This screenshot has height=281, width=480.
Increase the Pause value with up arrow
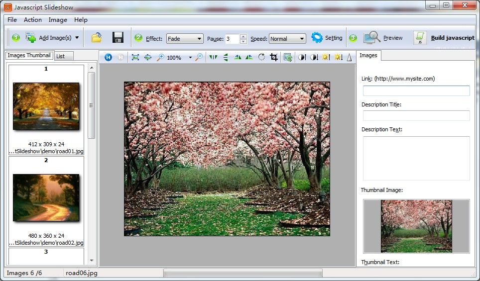coord(243,36)
